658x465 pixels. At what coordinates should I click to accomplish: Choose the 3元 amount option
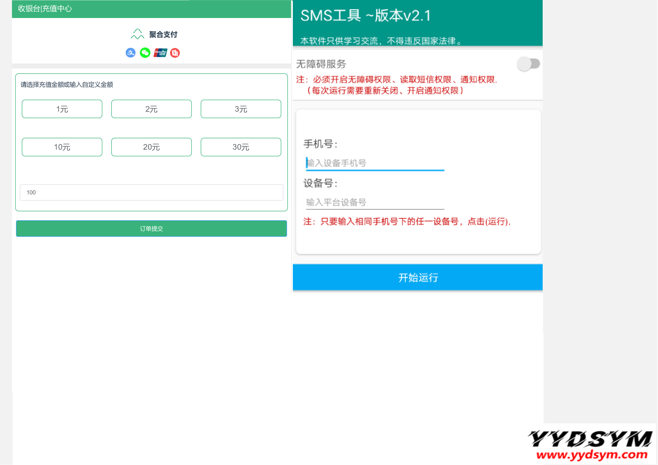pos(241,109)
